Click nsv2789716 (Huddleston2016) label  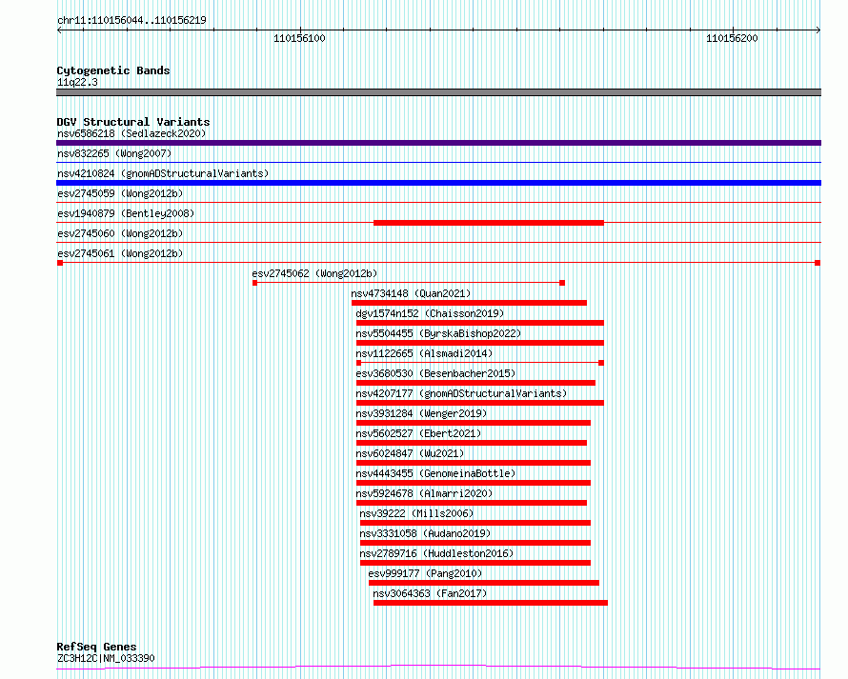[436, 553]
